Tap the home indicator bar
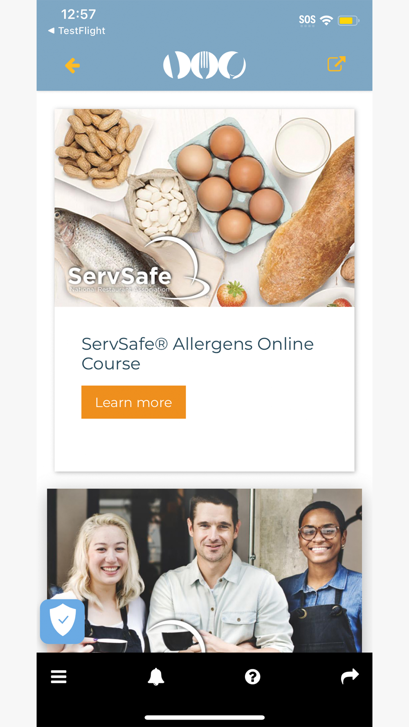 [204, 717]
